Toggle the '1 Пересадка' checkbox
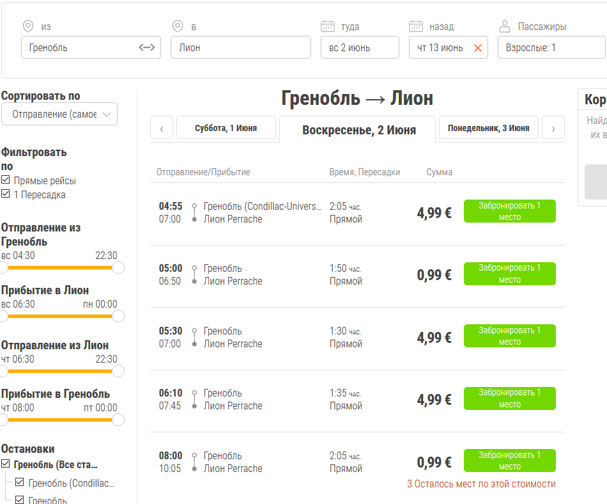This screenshot has height=504, width=607. [6, 194]
